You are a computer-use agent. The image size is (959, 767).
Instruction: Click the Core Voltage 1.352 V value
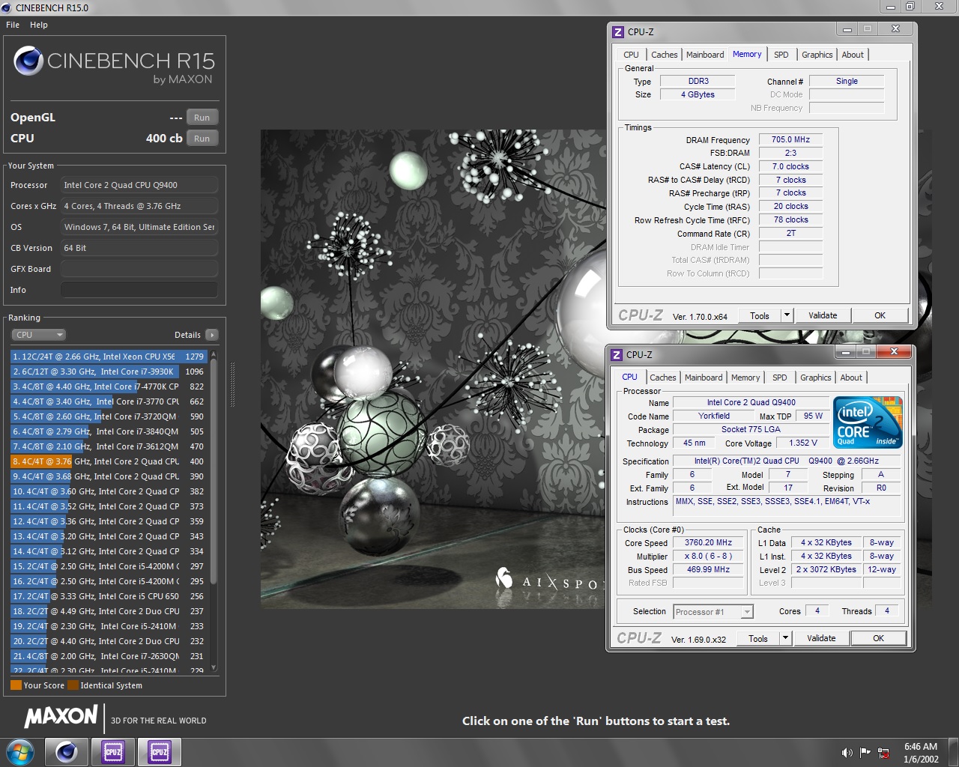point(803,443)
